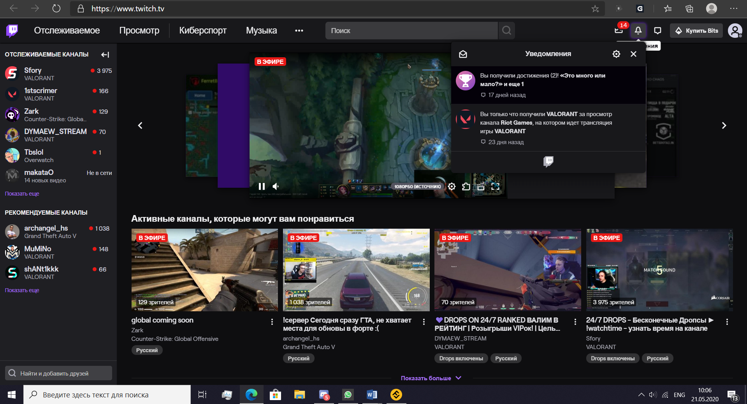Collapse the followed channels sidebar
747x404 pixels.
105,55
